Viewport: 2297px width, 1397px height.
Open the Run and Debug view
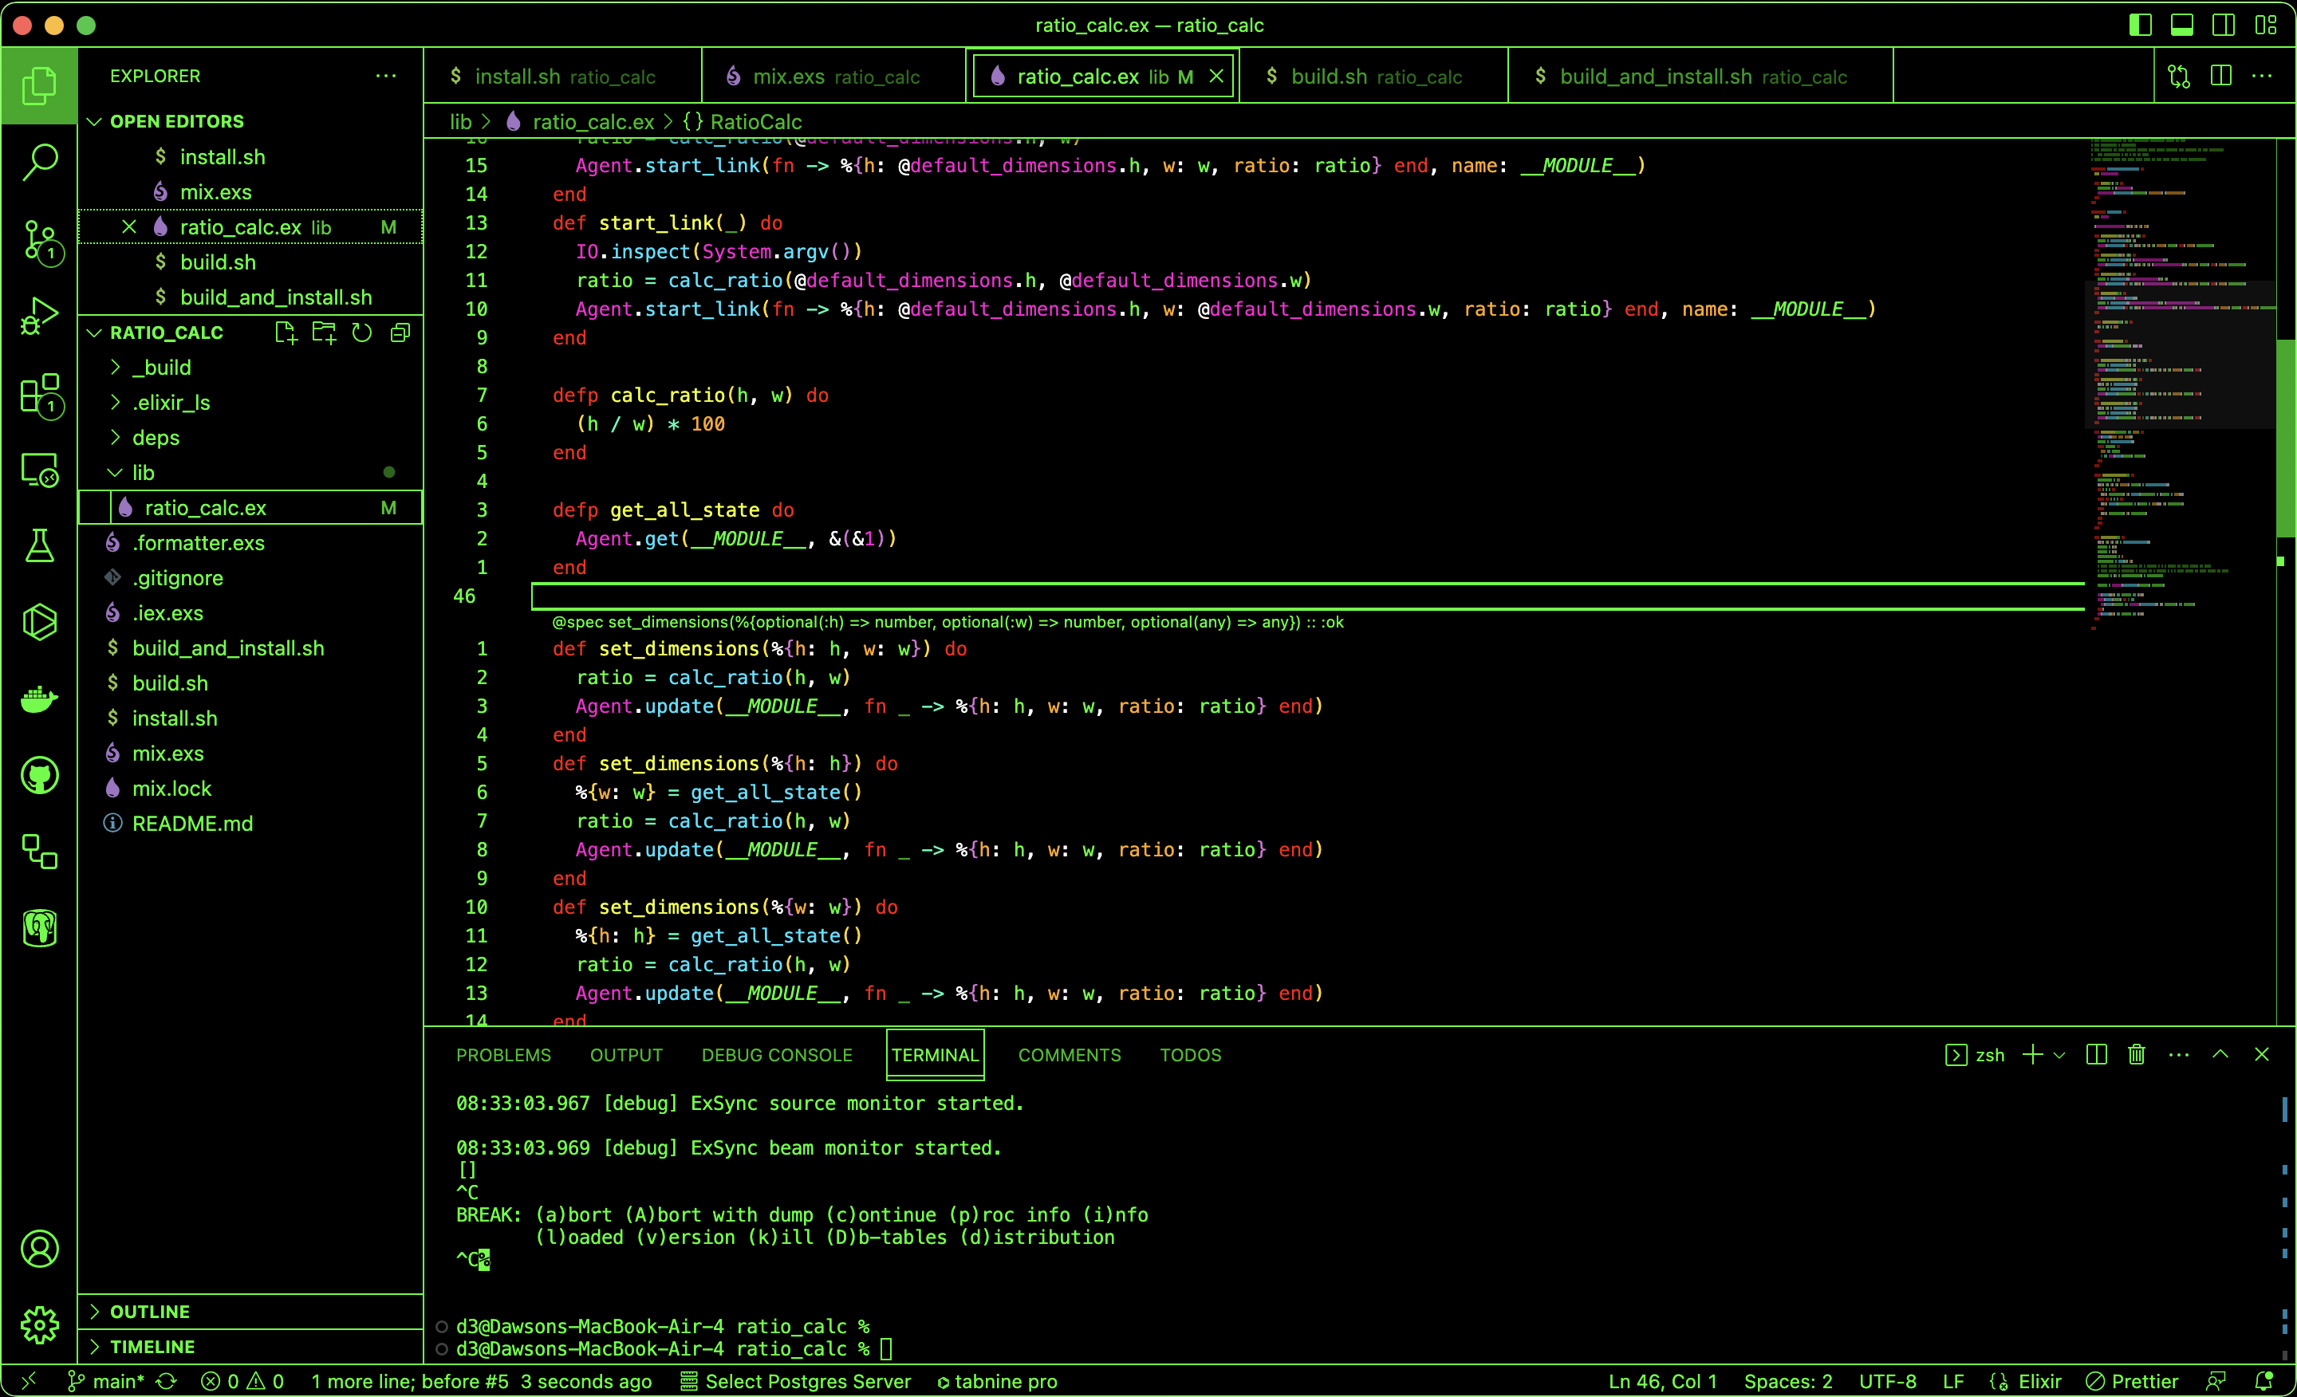coord(40,317)
